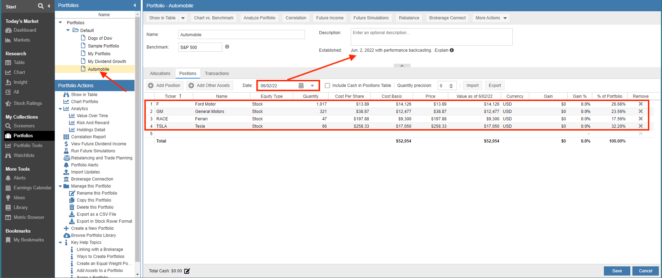Open Correlation Report grid icon
Image resolution: width=662 pixels, height=278 pixels.
coord(66,137)
